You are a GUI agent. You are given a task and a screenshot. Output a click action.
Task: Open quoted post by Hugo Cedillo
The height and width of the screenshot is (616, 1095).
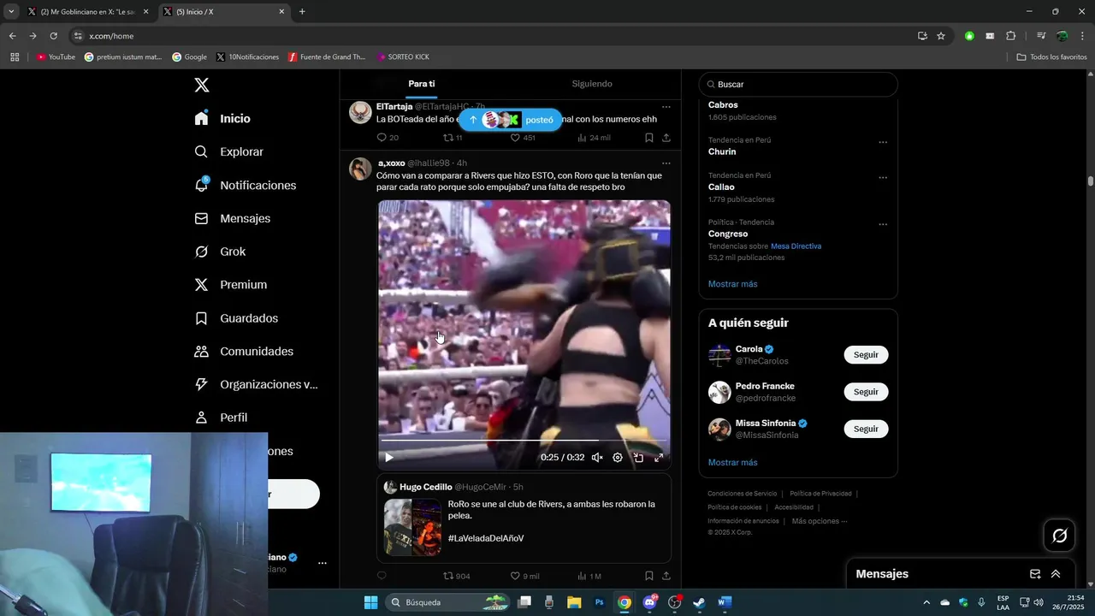[x=524, y=518]
